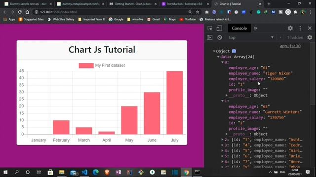Toggle the device toolbar icon

[219, 29]
